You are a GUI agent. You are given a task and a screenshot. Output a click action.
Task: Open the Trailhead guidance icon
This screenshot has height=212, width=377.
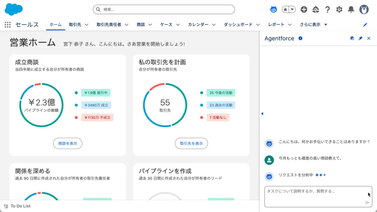click(x=316, y=9)
